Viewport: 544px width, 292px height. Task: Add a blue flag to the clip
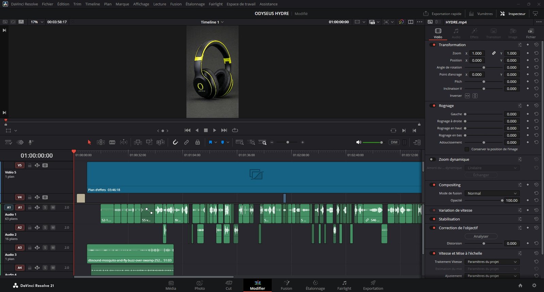210,142
